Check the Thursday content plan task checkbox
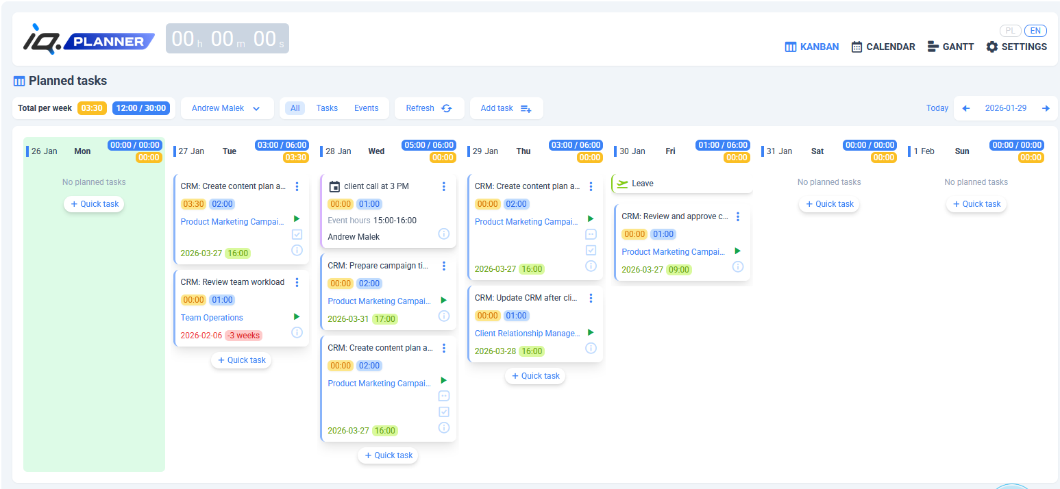Viewport: 1060px width, 489px height. pos(591,250)
